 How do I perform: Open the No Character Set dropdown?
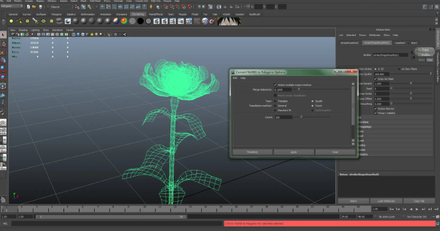click(418, 217)
